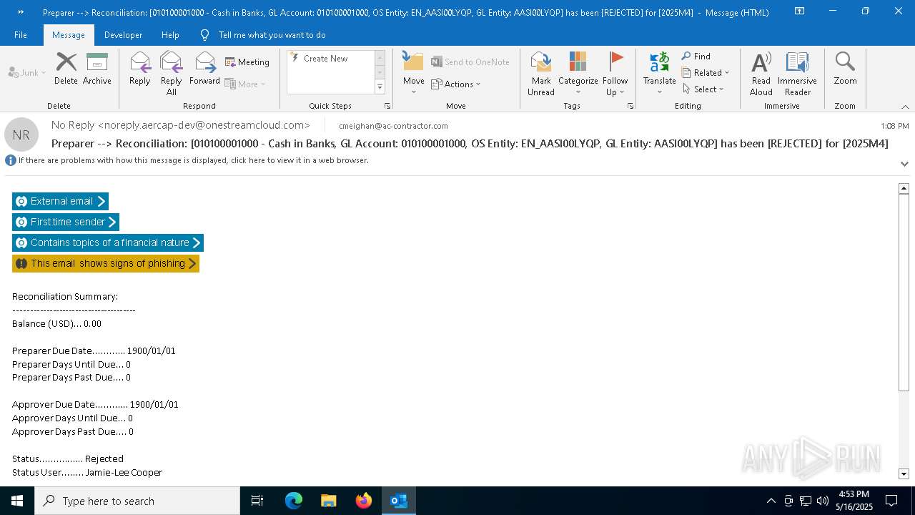Launch Firefox from taskbar
The height and width of the screenshot is (515, 915).
[x=363, y=501]
